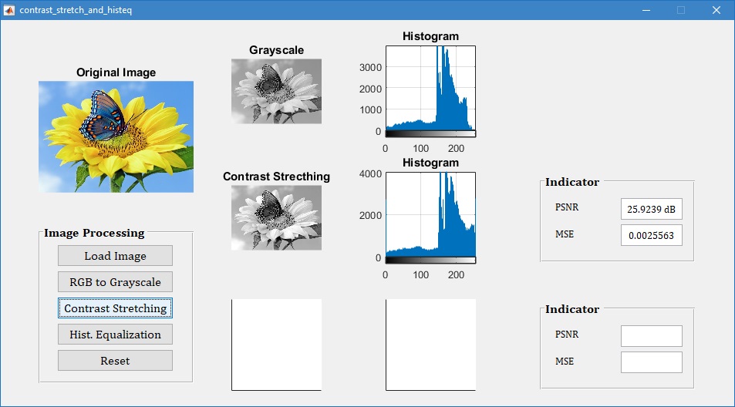Run the Hist. Equalization button

coord(115,335)
